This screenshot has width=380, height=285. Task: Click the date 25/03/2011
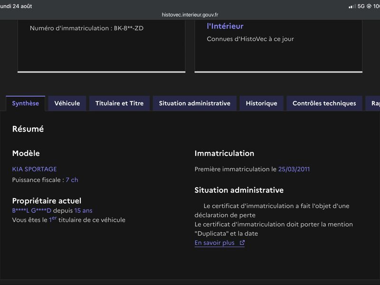294,169
